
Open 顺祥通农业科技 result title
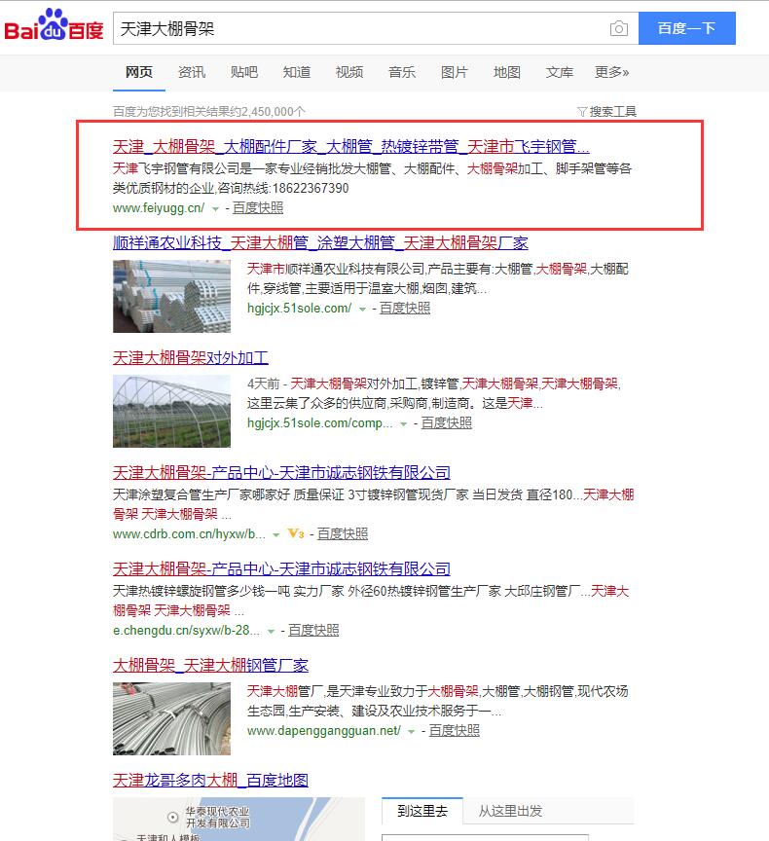(320, 242)
